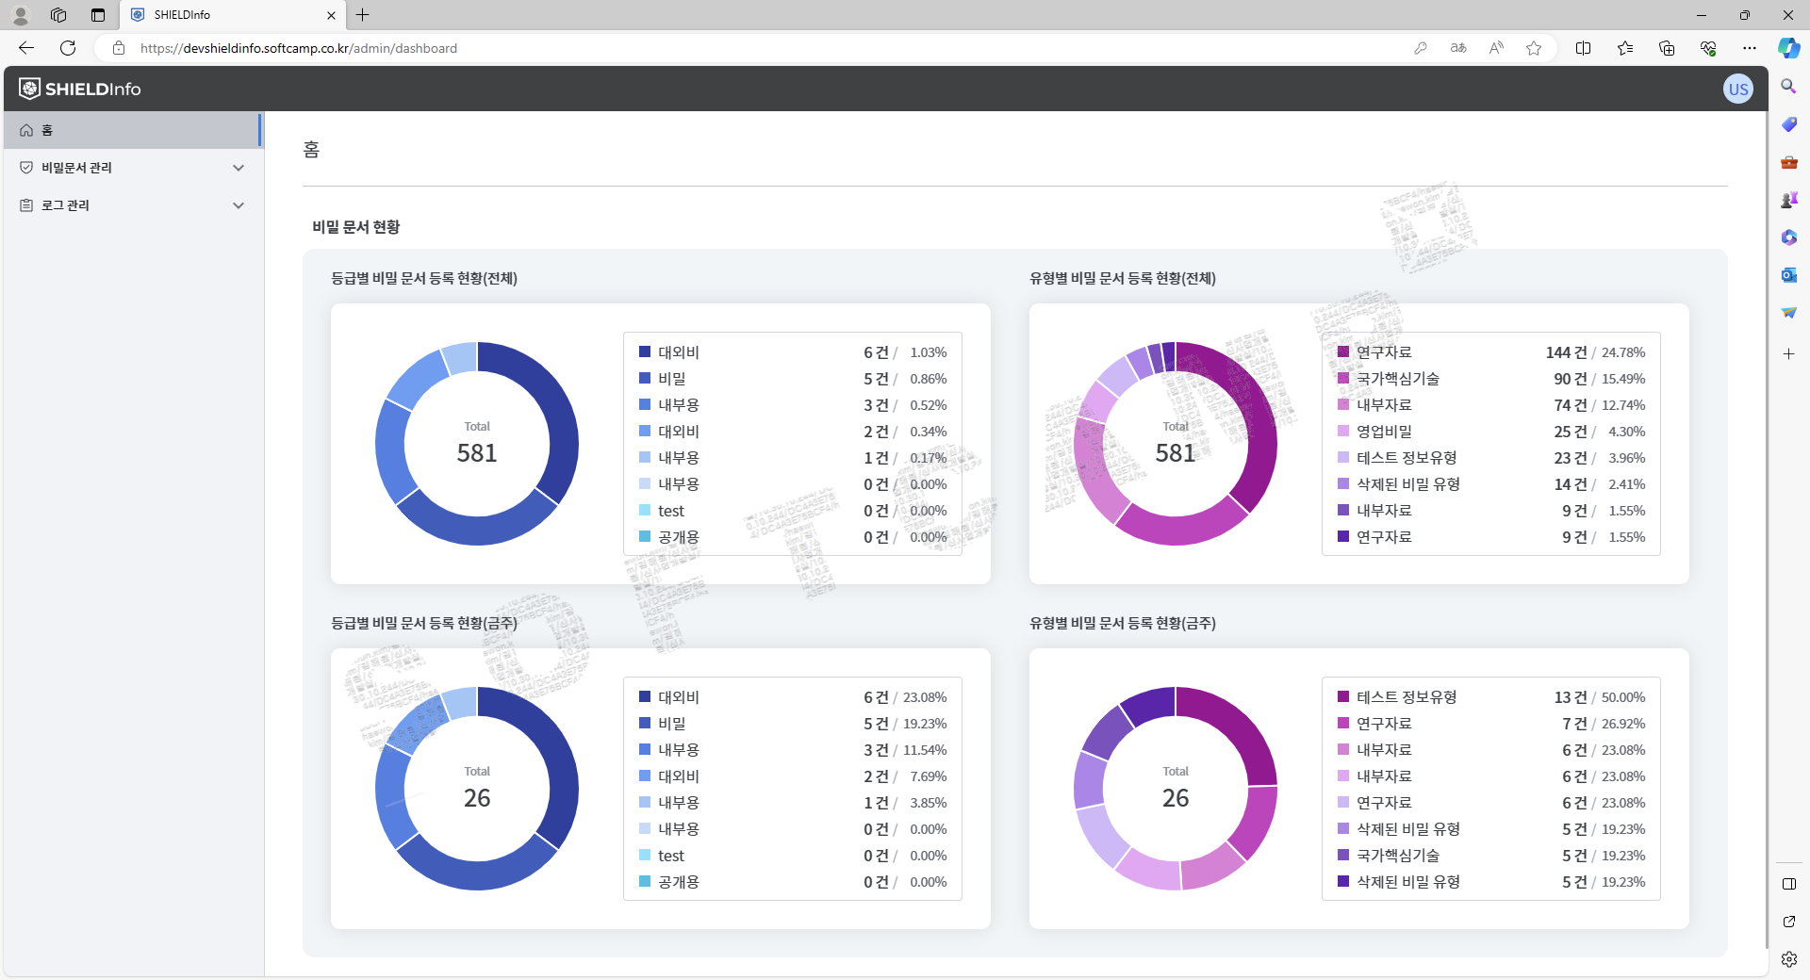Select the home icon in sidebar
The image size is (1810, 980).
[x=26, y=130]
